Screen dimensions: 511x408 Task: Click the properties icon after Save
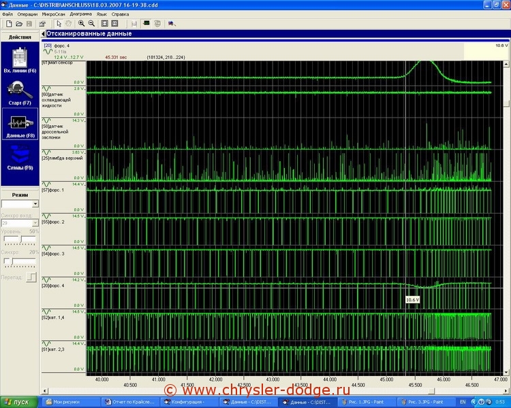coord(42,23)
